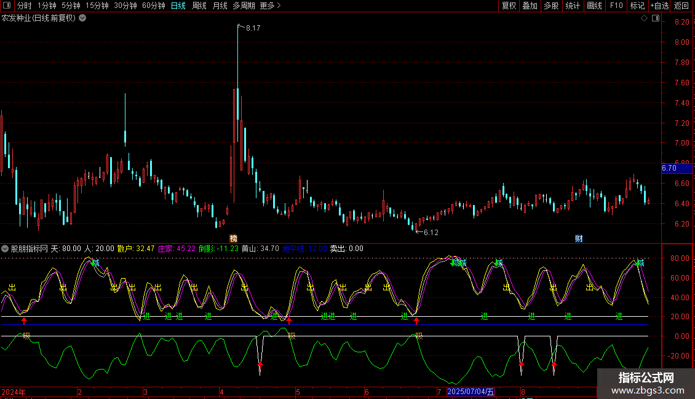Select the 30分钟 period tab
Image resolution: width=695 pixels, height=399 pixels.
tap(125, 6)
